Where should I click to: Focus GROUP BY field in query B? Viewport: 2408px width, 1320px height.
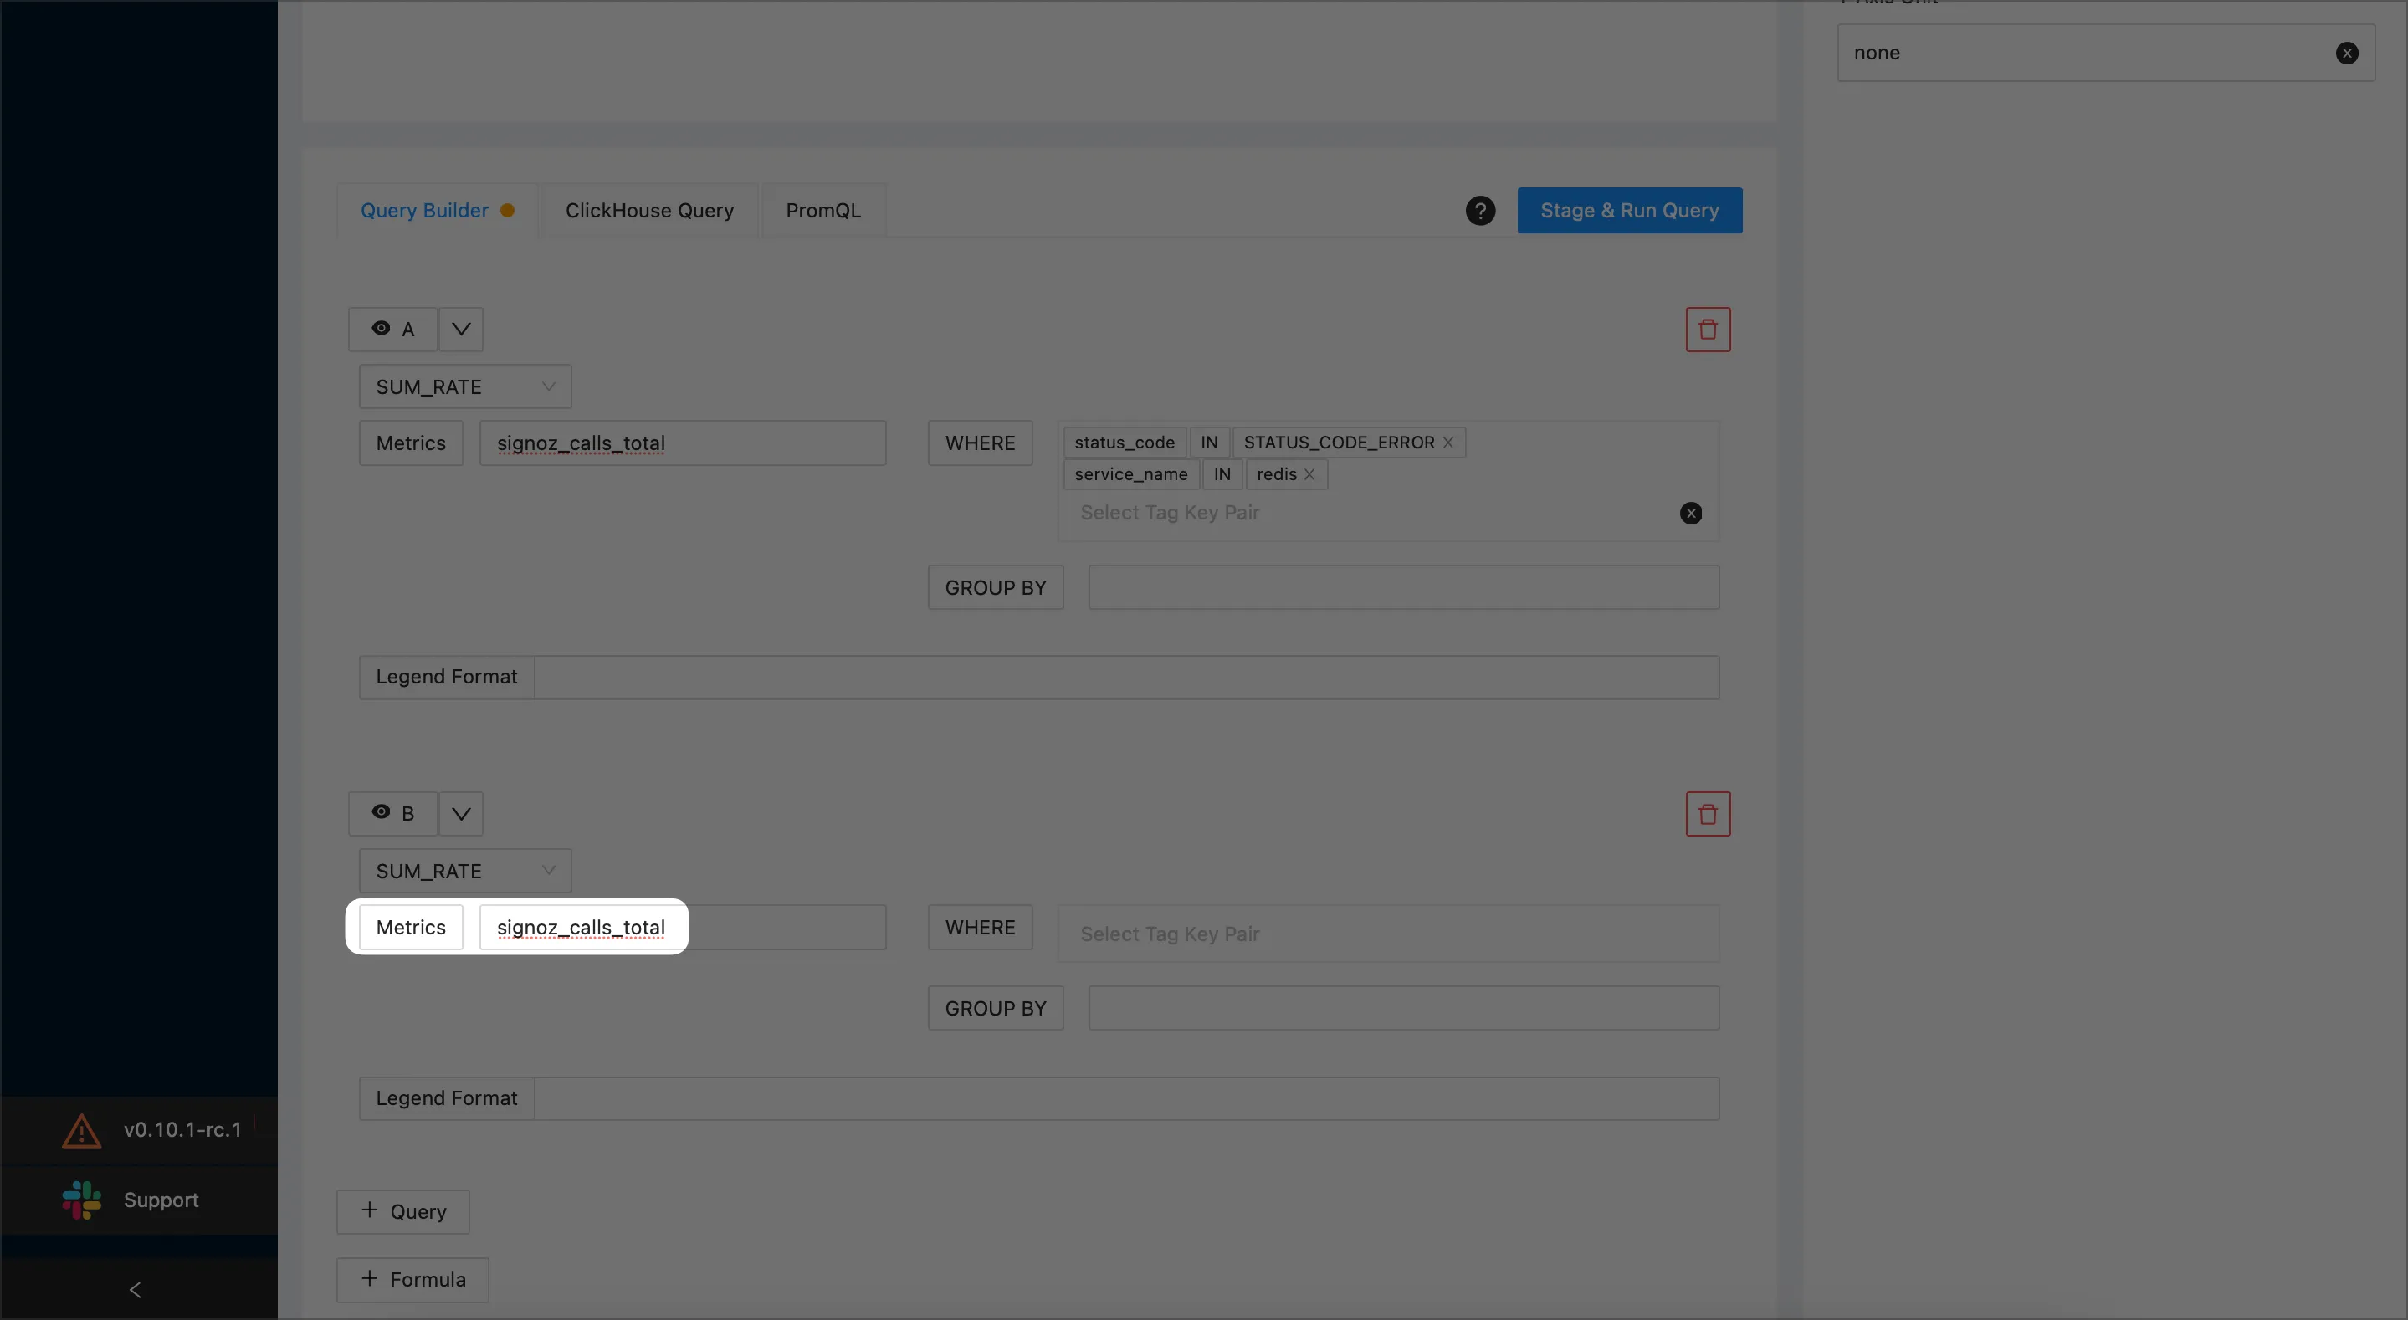(1403, 1008)
